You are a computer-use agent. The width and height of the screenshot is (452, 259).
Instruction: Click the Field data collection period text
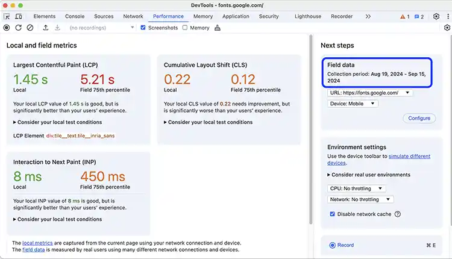[x=377, y=77]
